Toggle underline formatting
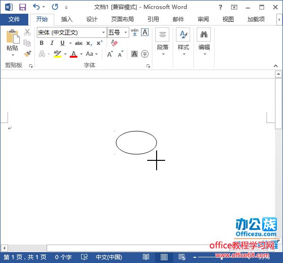 click(62, 43)
